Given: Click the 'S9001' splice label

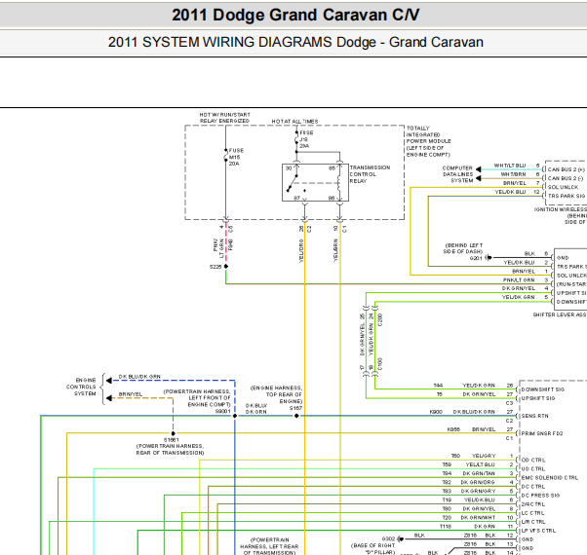Looking at the screenshot, I should point(223,412).
